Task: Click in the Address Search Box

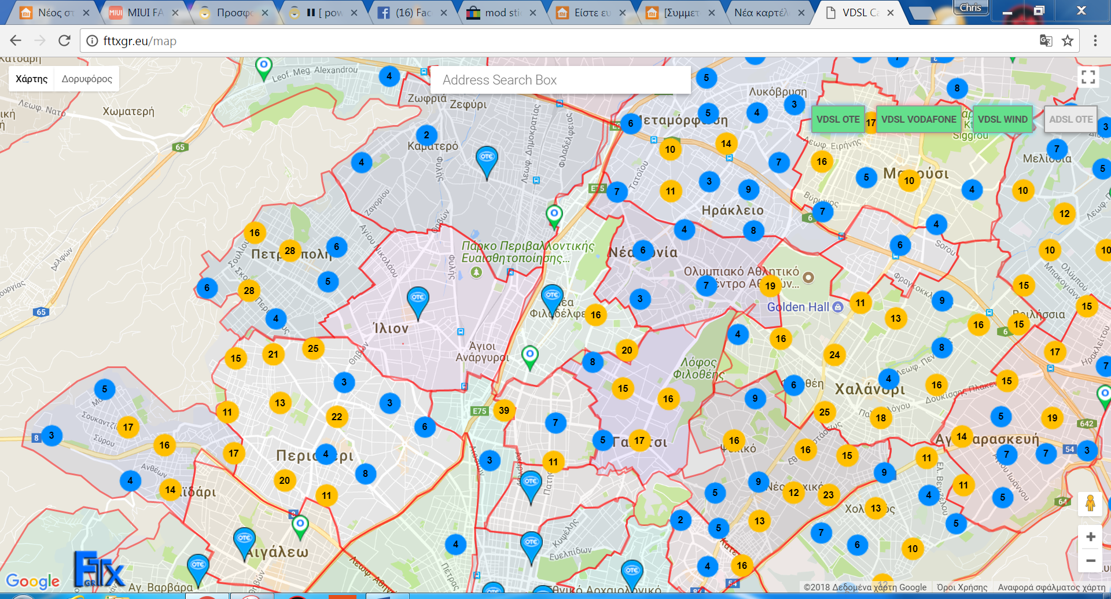Action: pyautogui.click(x=560, y=80)
